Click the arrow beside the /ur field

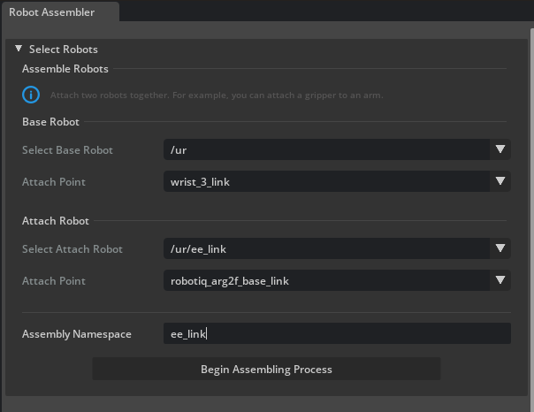tap(500, 149)
